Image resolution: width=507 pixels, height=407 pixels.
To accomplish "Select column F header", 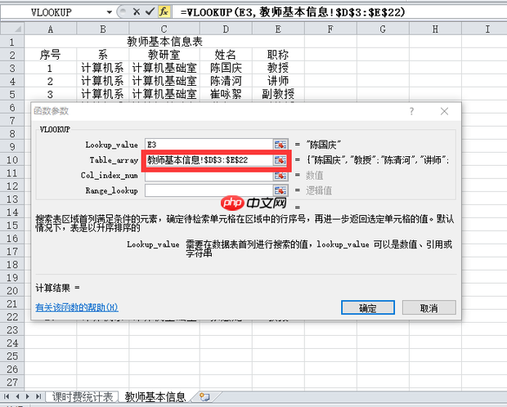I will pyautogui.click(x=330, y=29).
